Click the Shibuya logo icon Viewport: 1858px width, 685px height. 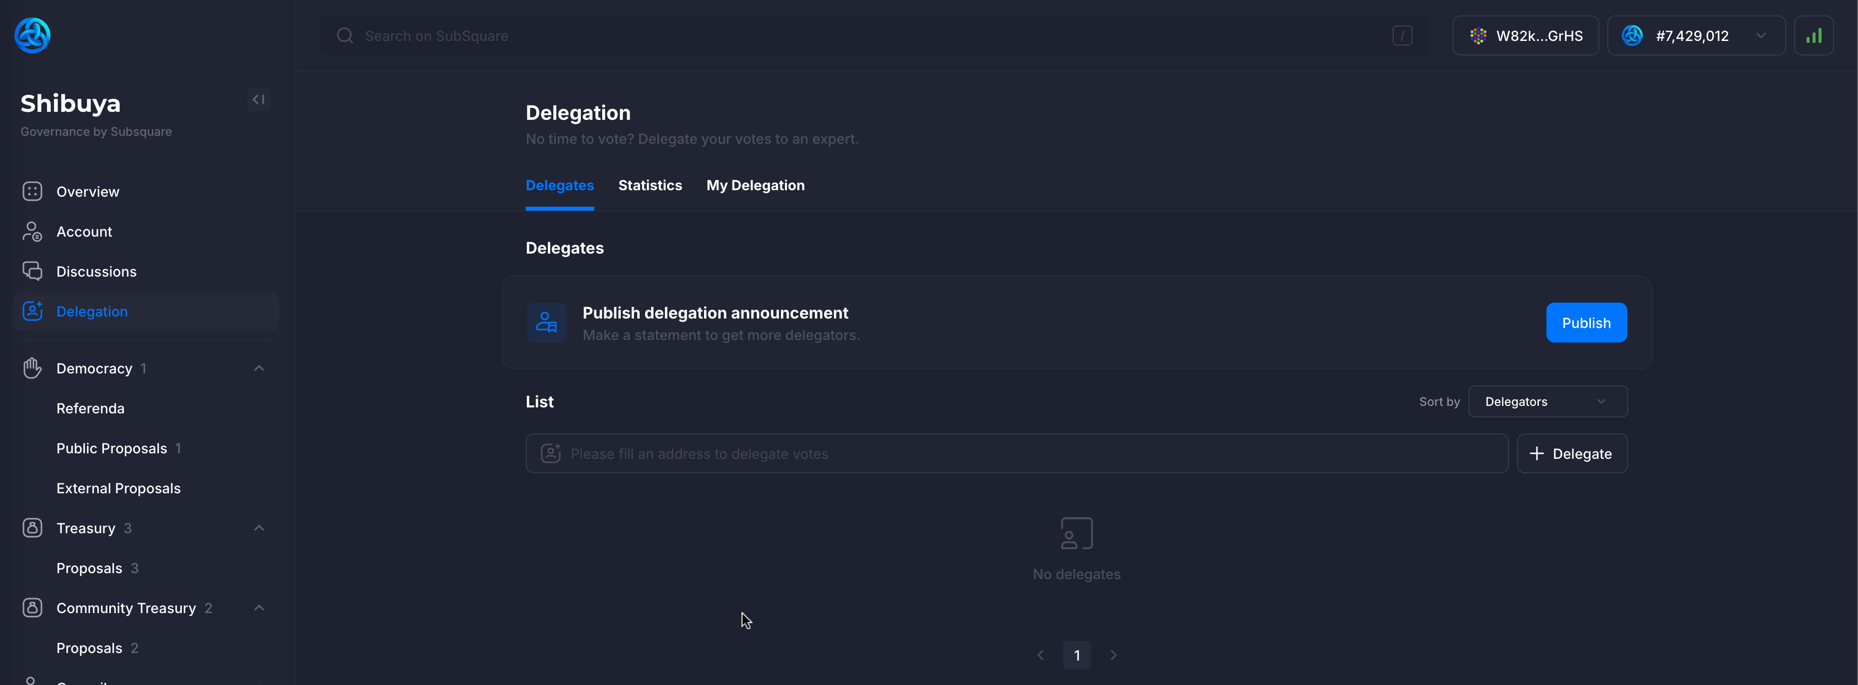coord(32,35)
